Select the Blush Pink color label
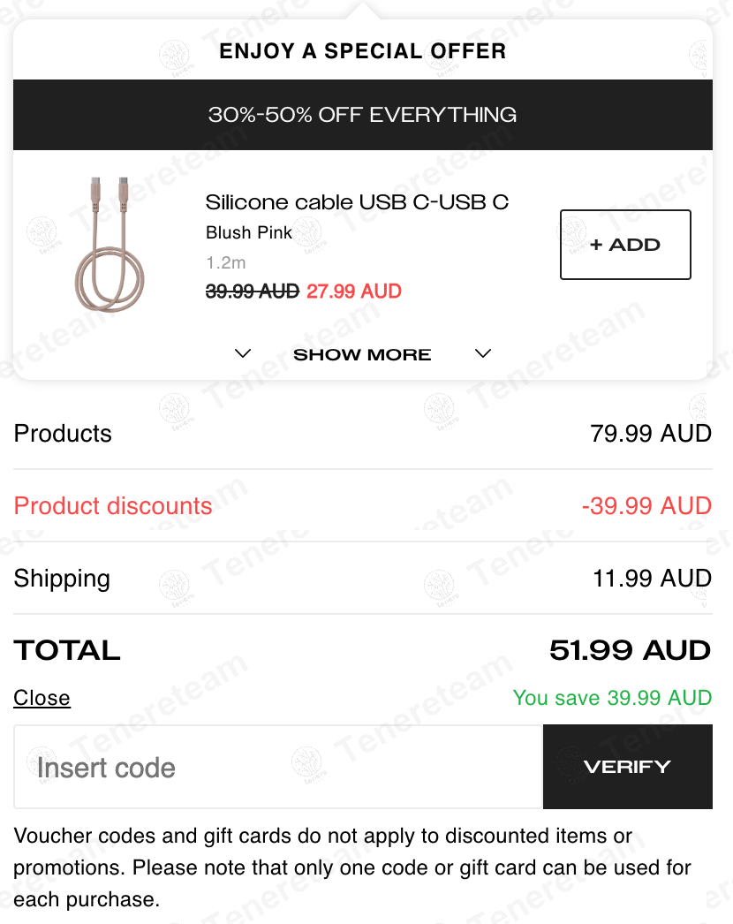 pos(249,233)
